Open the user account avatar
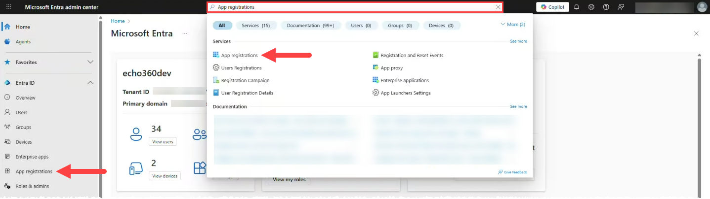This screenshot has height=199, width=710. [702, 7]
